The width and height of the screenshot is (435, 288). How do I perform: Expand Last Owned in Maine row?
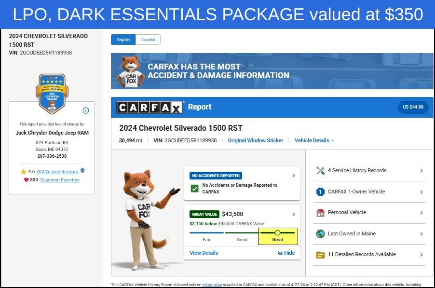pyautogui.click(x=369, y=233)
